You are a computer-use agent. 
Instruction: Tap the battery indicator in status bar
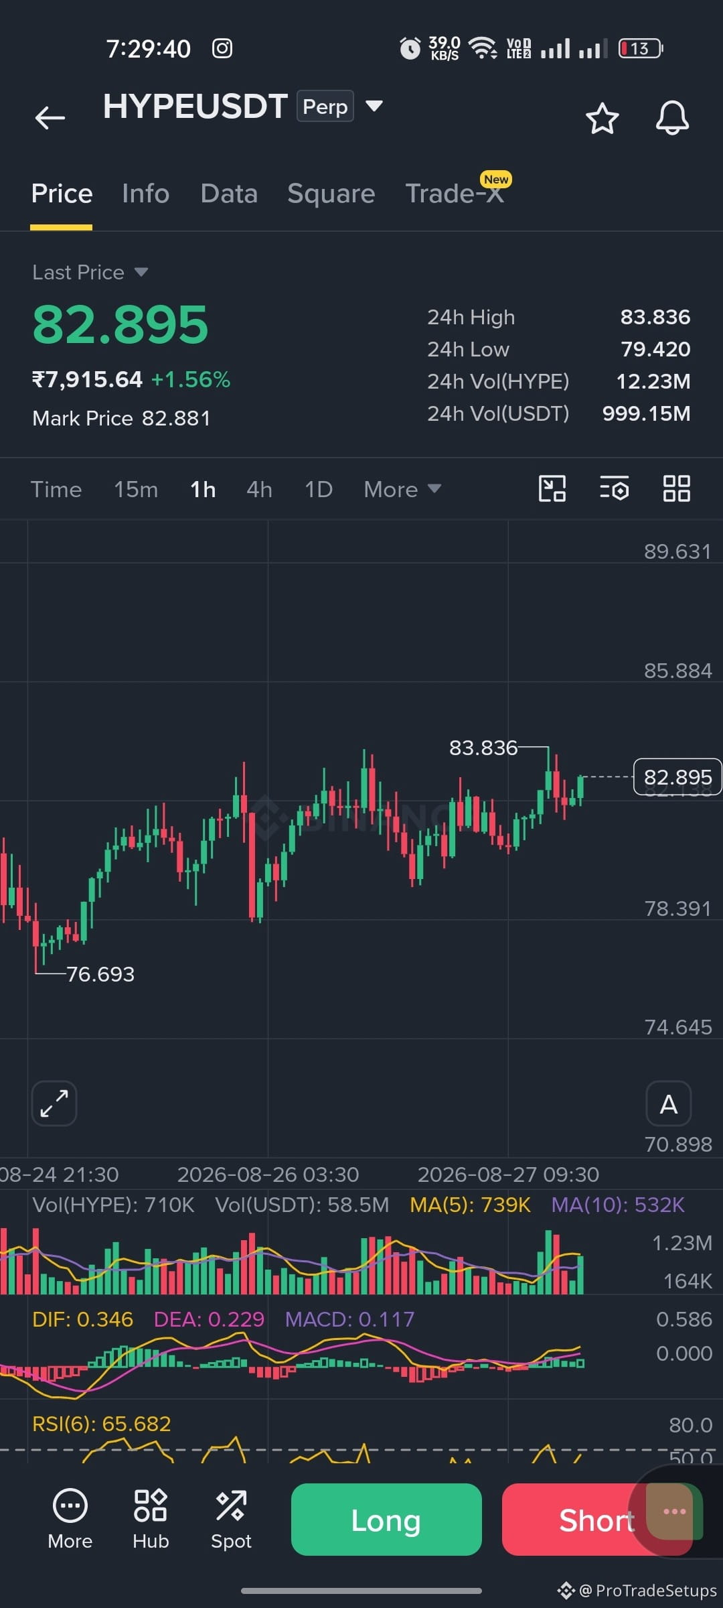641,48
